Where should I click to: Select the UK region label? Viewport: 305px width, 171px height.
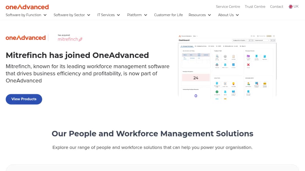pos(296,6)
